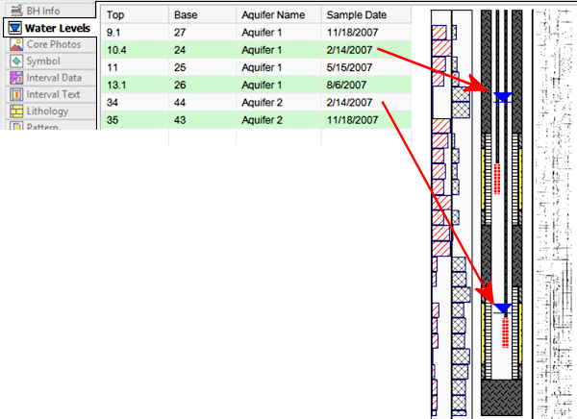The image size is (577, 419).
Task: Select the lower blue water level symbol in log
Action: 501,308
